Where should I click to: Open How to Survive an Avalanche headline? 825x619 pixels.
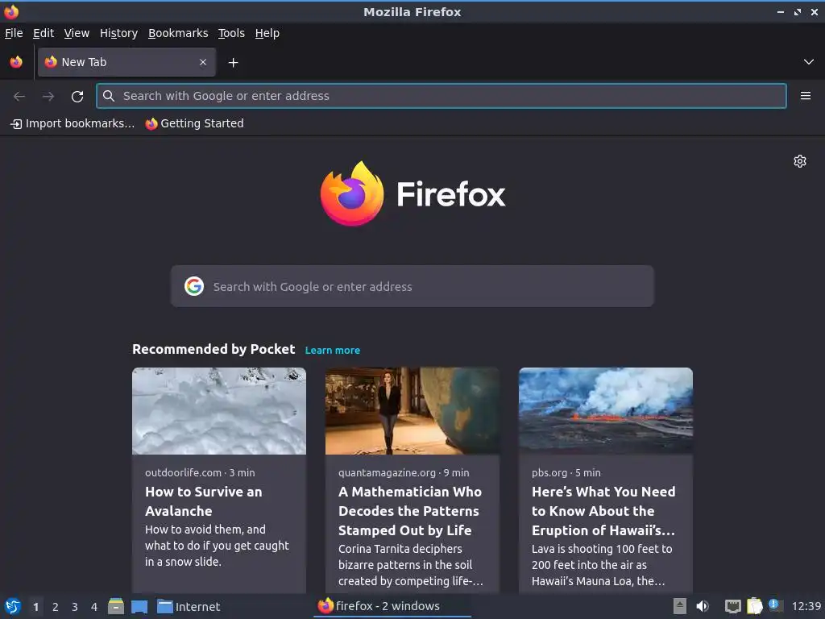pyautogui.click(x=204, y=501)
